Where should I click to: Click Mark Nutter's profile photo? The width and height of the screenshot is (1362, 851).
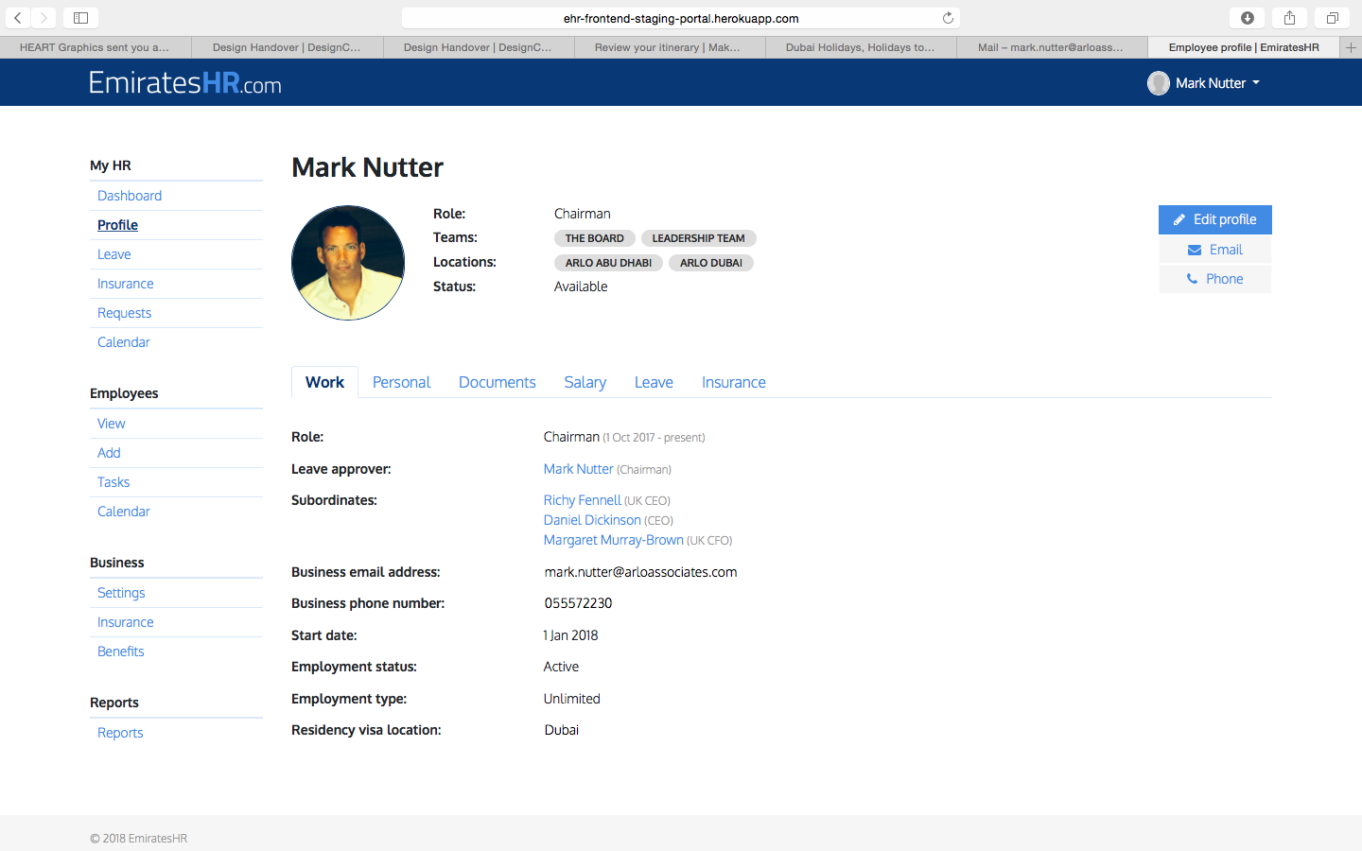(348, 263)
